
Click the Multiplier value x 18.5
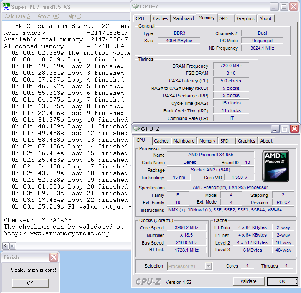(186, 235)
